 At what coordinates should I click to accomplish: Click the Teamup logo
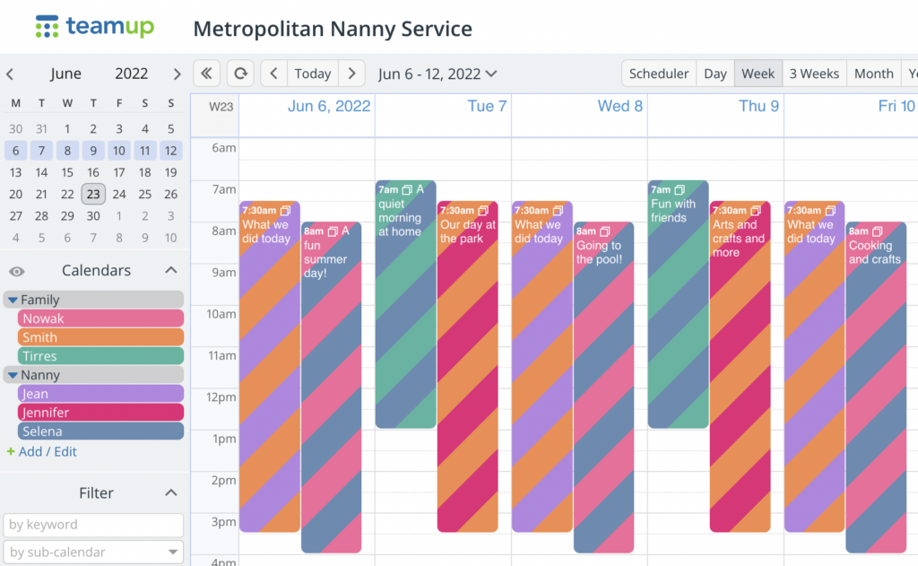(x=95, y=27)
